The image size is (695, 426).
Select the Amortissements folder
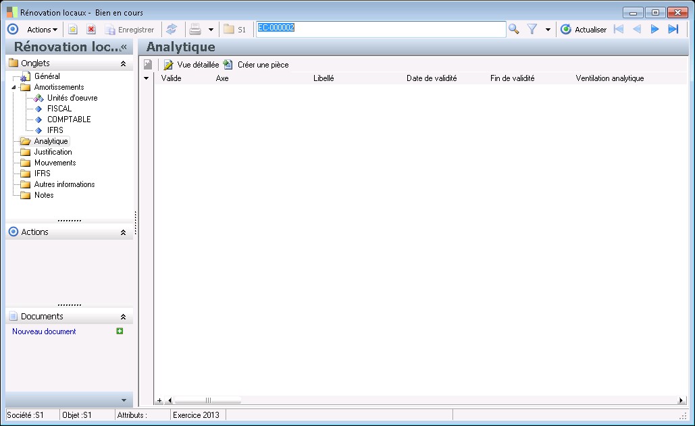pyautogui.click(x=59, y=87)
